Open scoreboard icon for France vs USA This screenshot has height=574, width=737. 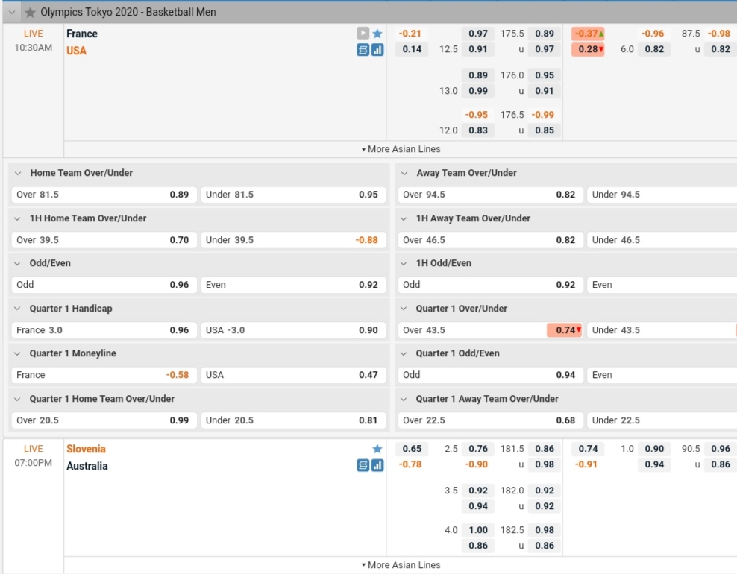click(x=363, y=49)
